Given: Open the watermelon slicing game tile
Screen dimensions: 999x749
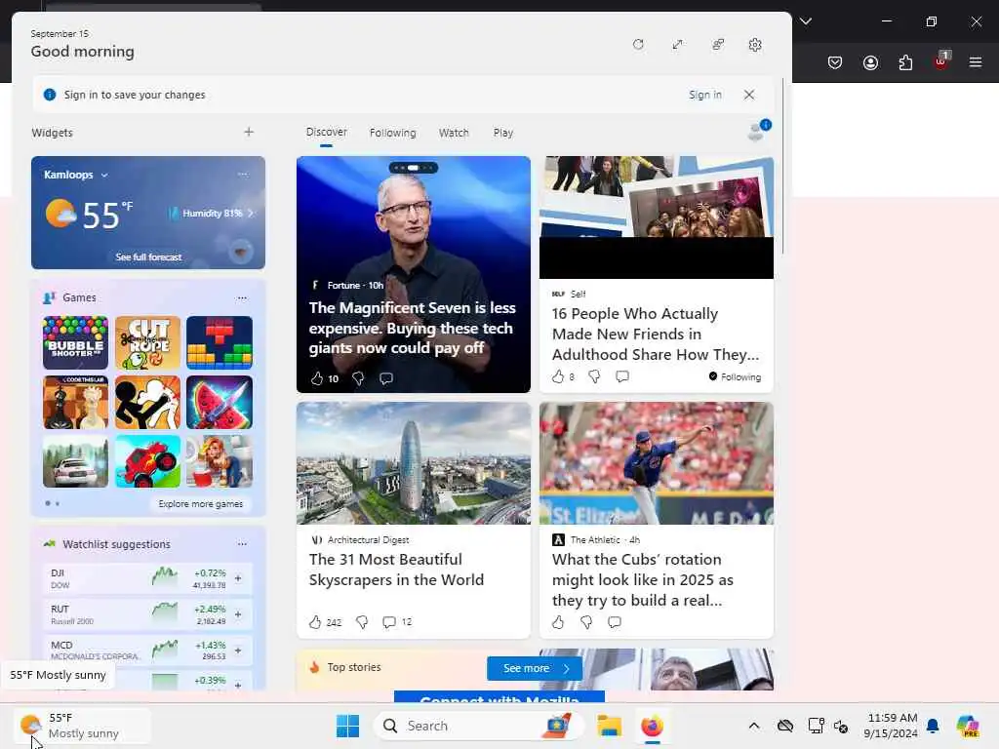Looking at the screenshot, I should coord(220,402).
